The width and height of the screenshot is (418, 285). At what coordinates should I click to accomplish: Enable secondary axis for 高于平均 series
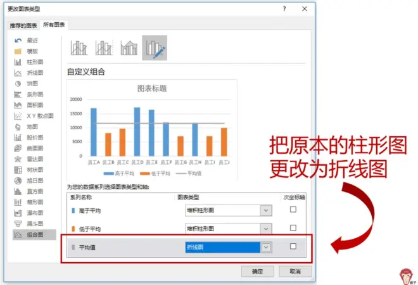point(293,210)
